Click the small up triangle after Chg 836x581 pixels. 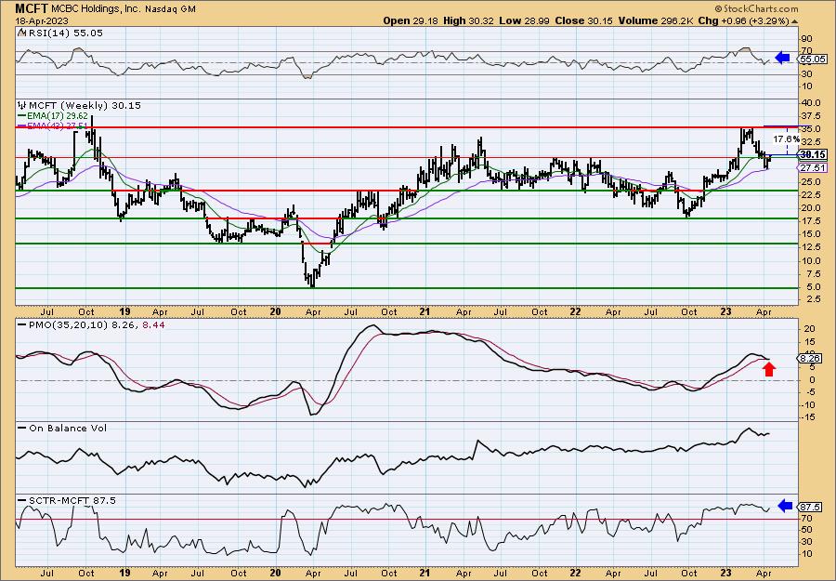pyautogui.click(x=795, y=21)
